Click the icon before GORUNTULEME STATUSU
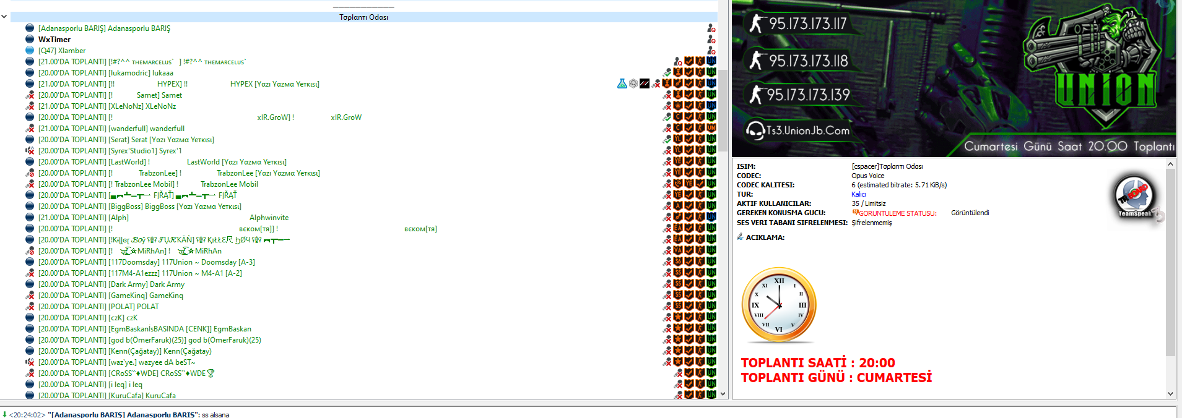Screen dimensions: 1182x418 click(855, 213)
